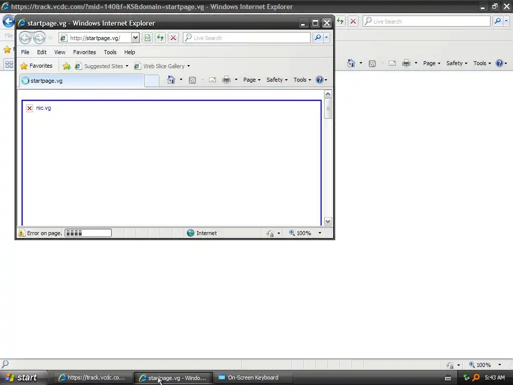Go back in the startpage.vg window
This screenshot has height=385, width=513.
tap(25, 38)
